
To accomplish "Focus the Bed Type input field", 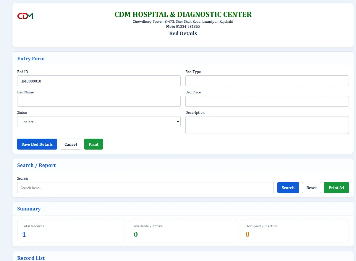I will (267, 81).
